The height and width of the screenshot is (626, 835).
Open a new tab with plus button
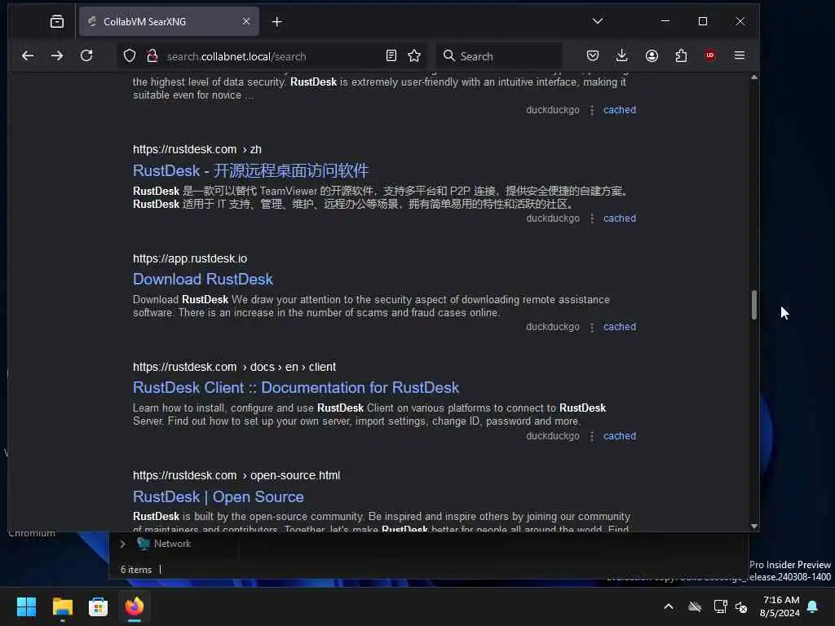[x=277, y=22]
